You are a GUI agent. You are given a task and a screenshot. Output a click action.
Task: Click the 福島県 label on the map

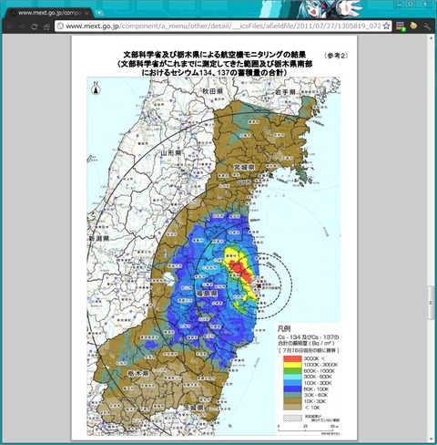pyautogui.click(x=207, y=294)
